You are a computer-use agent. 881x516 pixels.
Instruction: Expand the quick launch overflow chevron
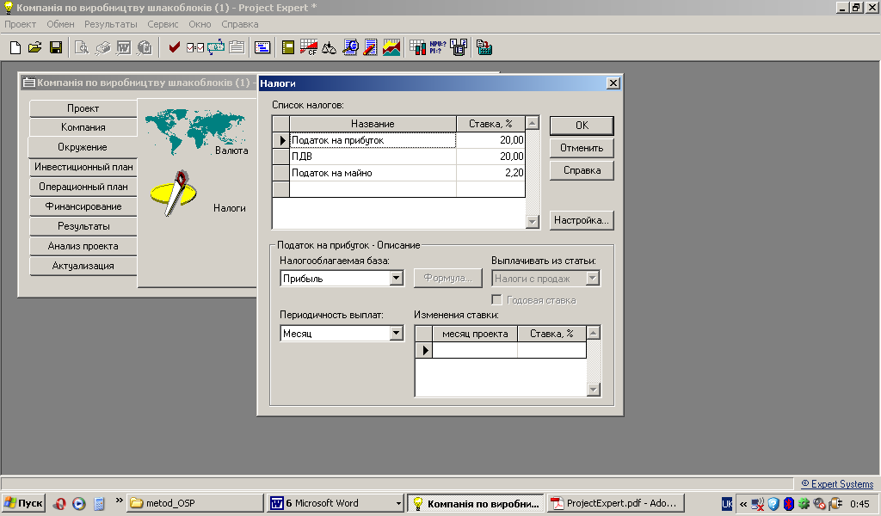(119, 500)
